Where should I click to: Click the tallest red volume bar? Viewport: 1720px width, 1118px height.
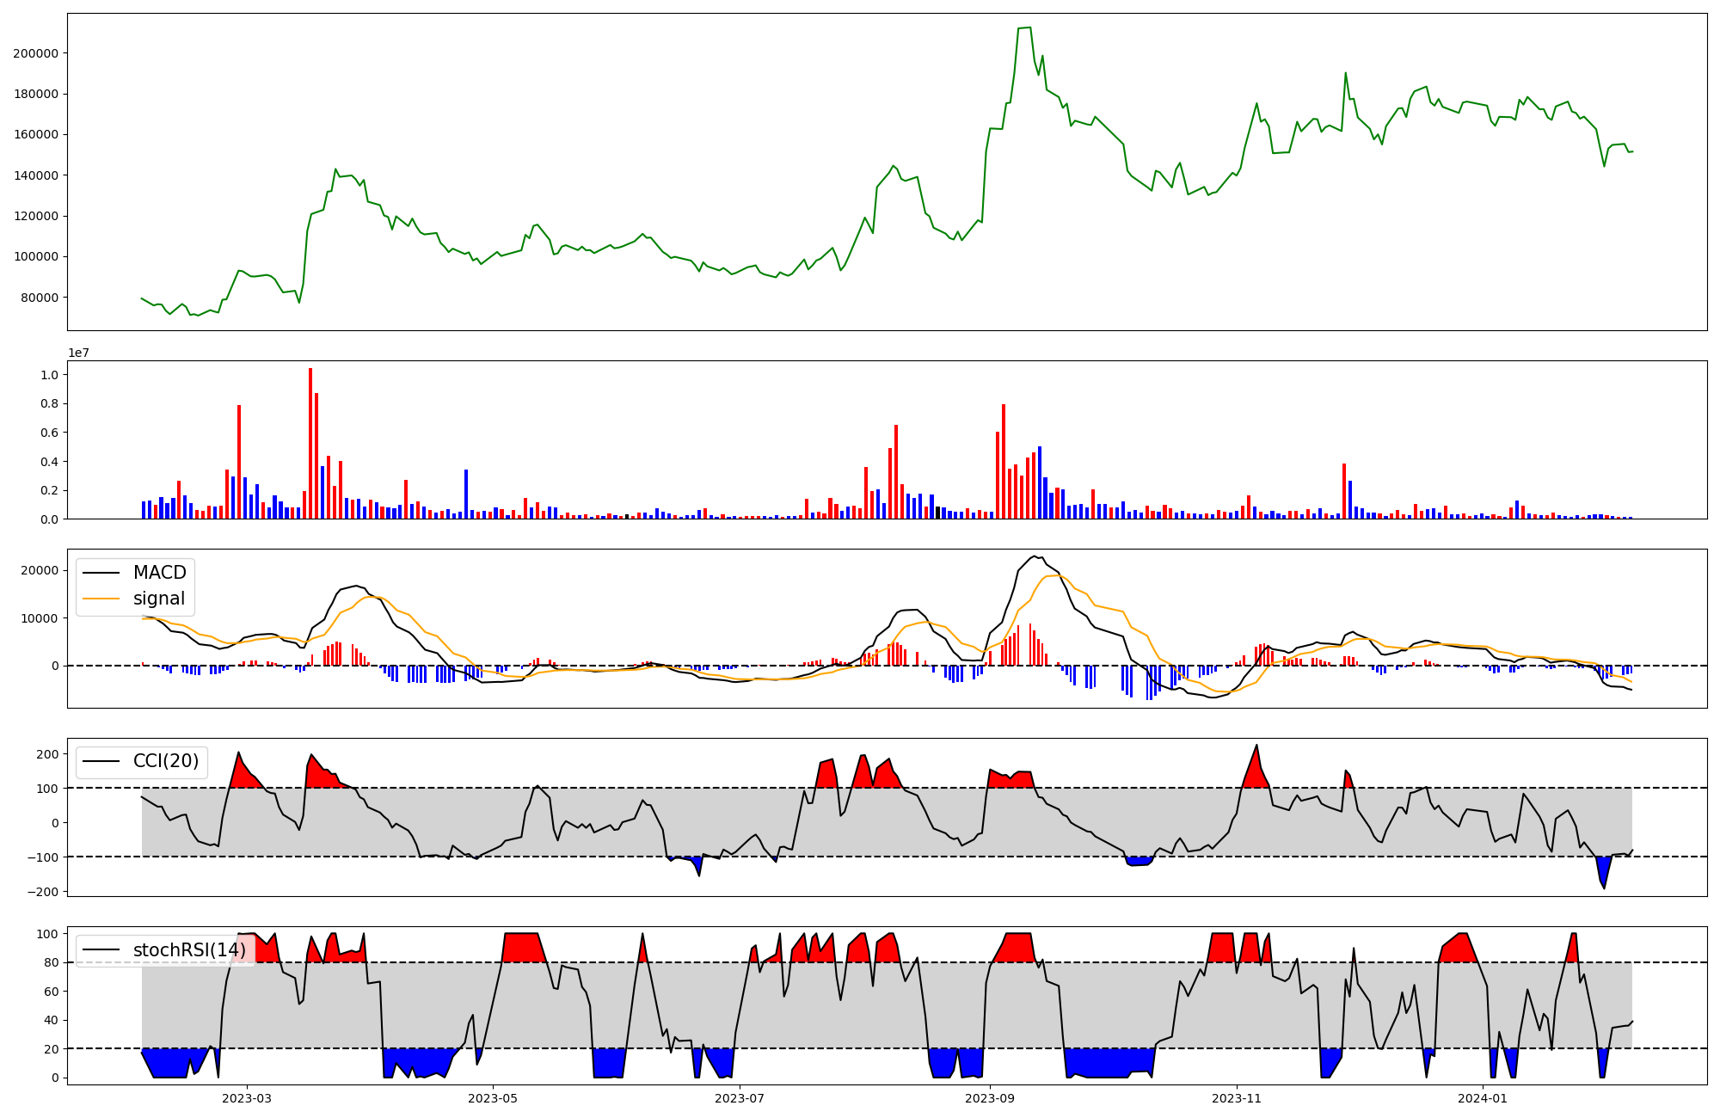pos(310,443)
